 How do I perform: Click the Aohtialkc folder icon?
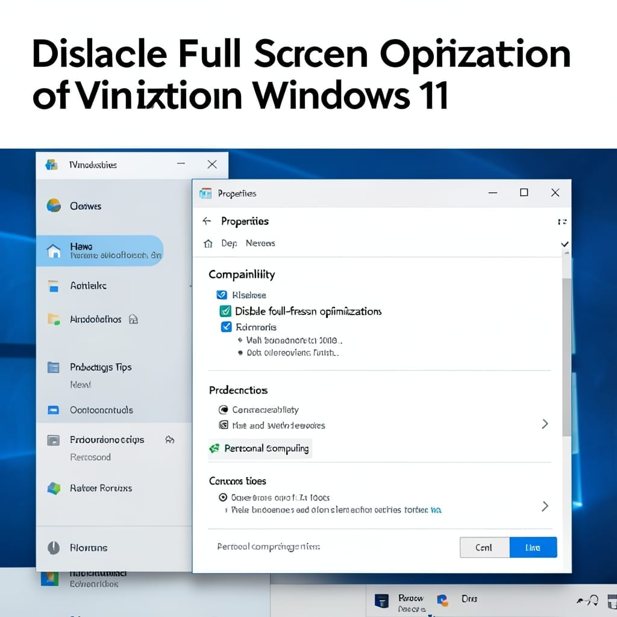(53, 286)
